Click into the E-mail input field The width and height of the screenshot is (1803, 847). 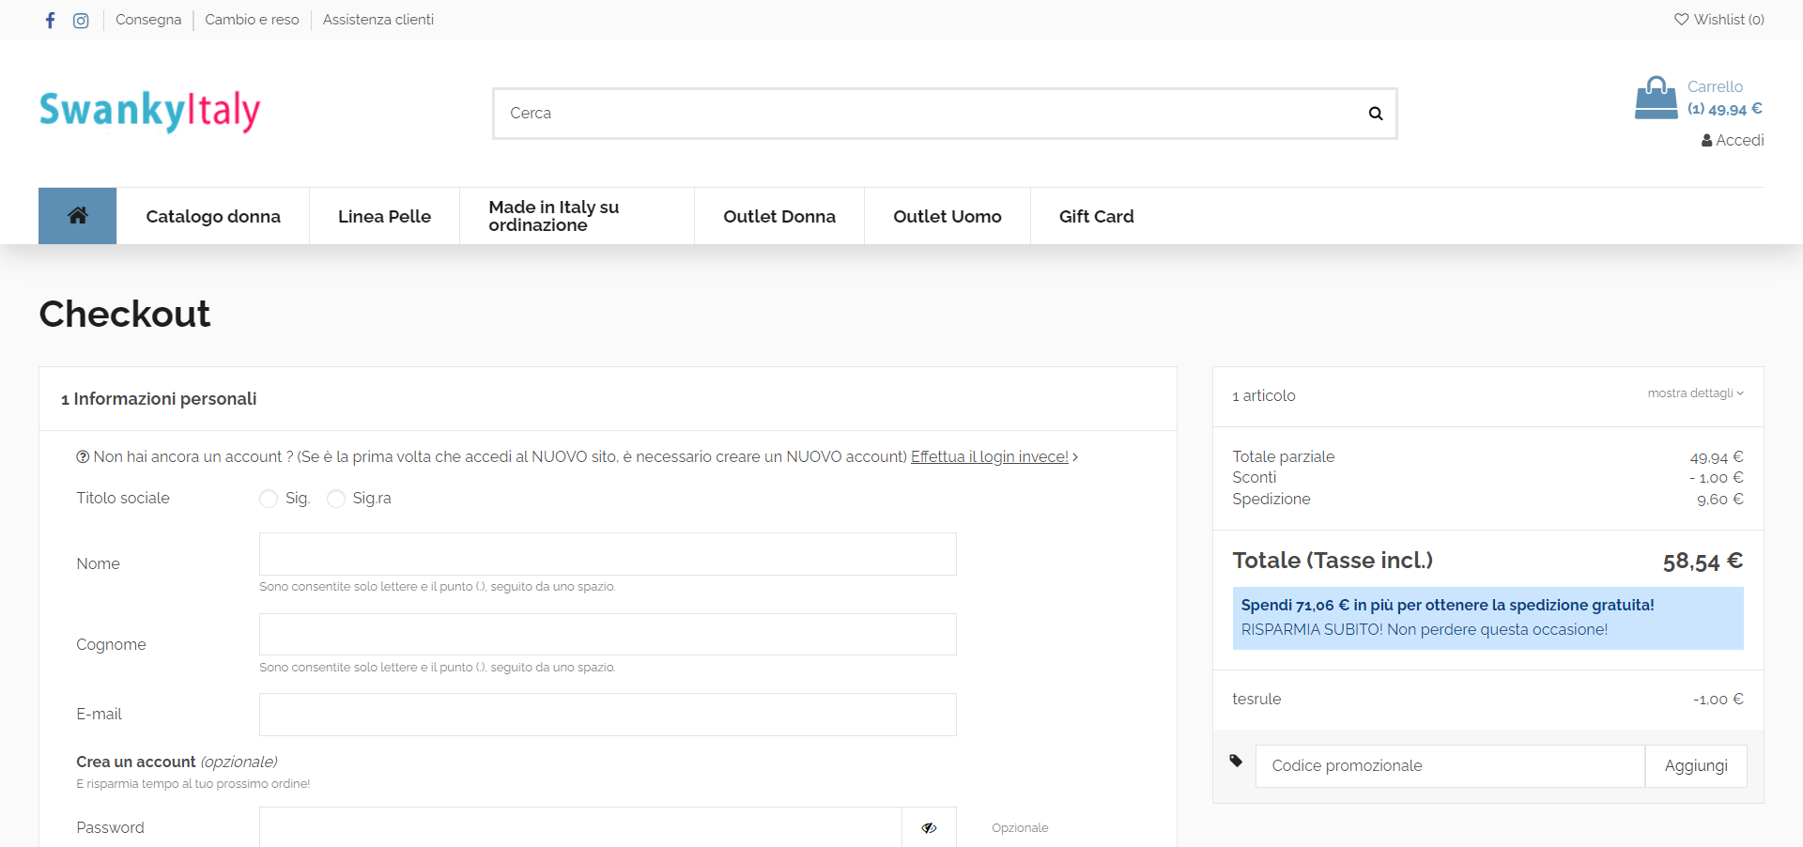(x=608, y=715)
